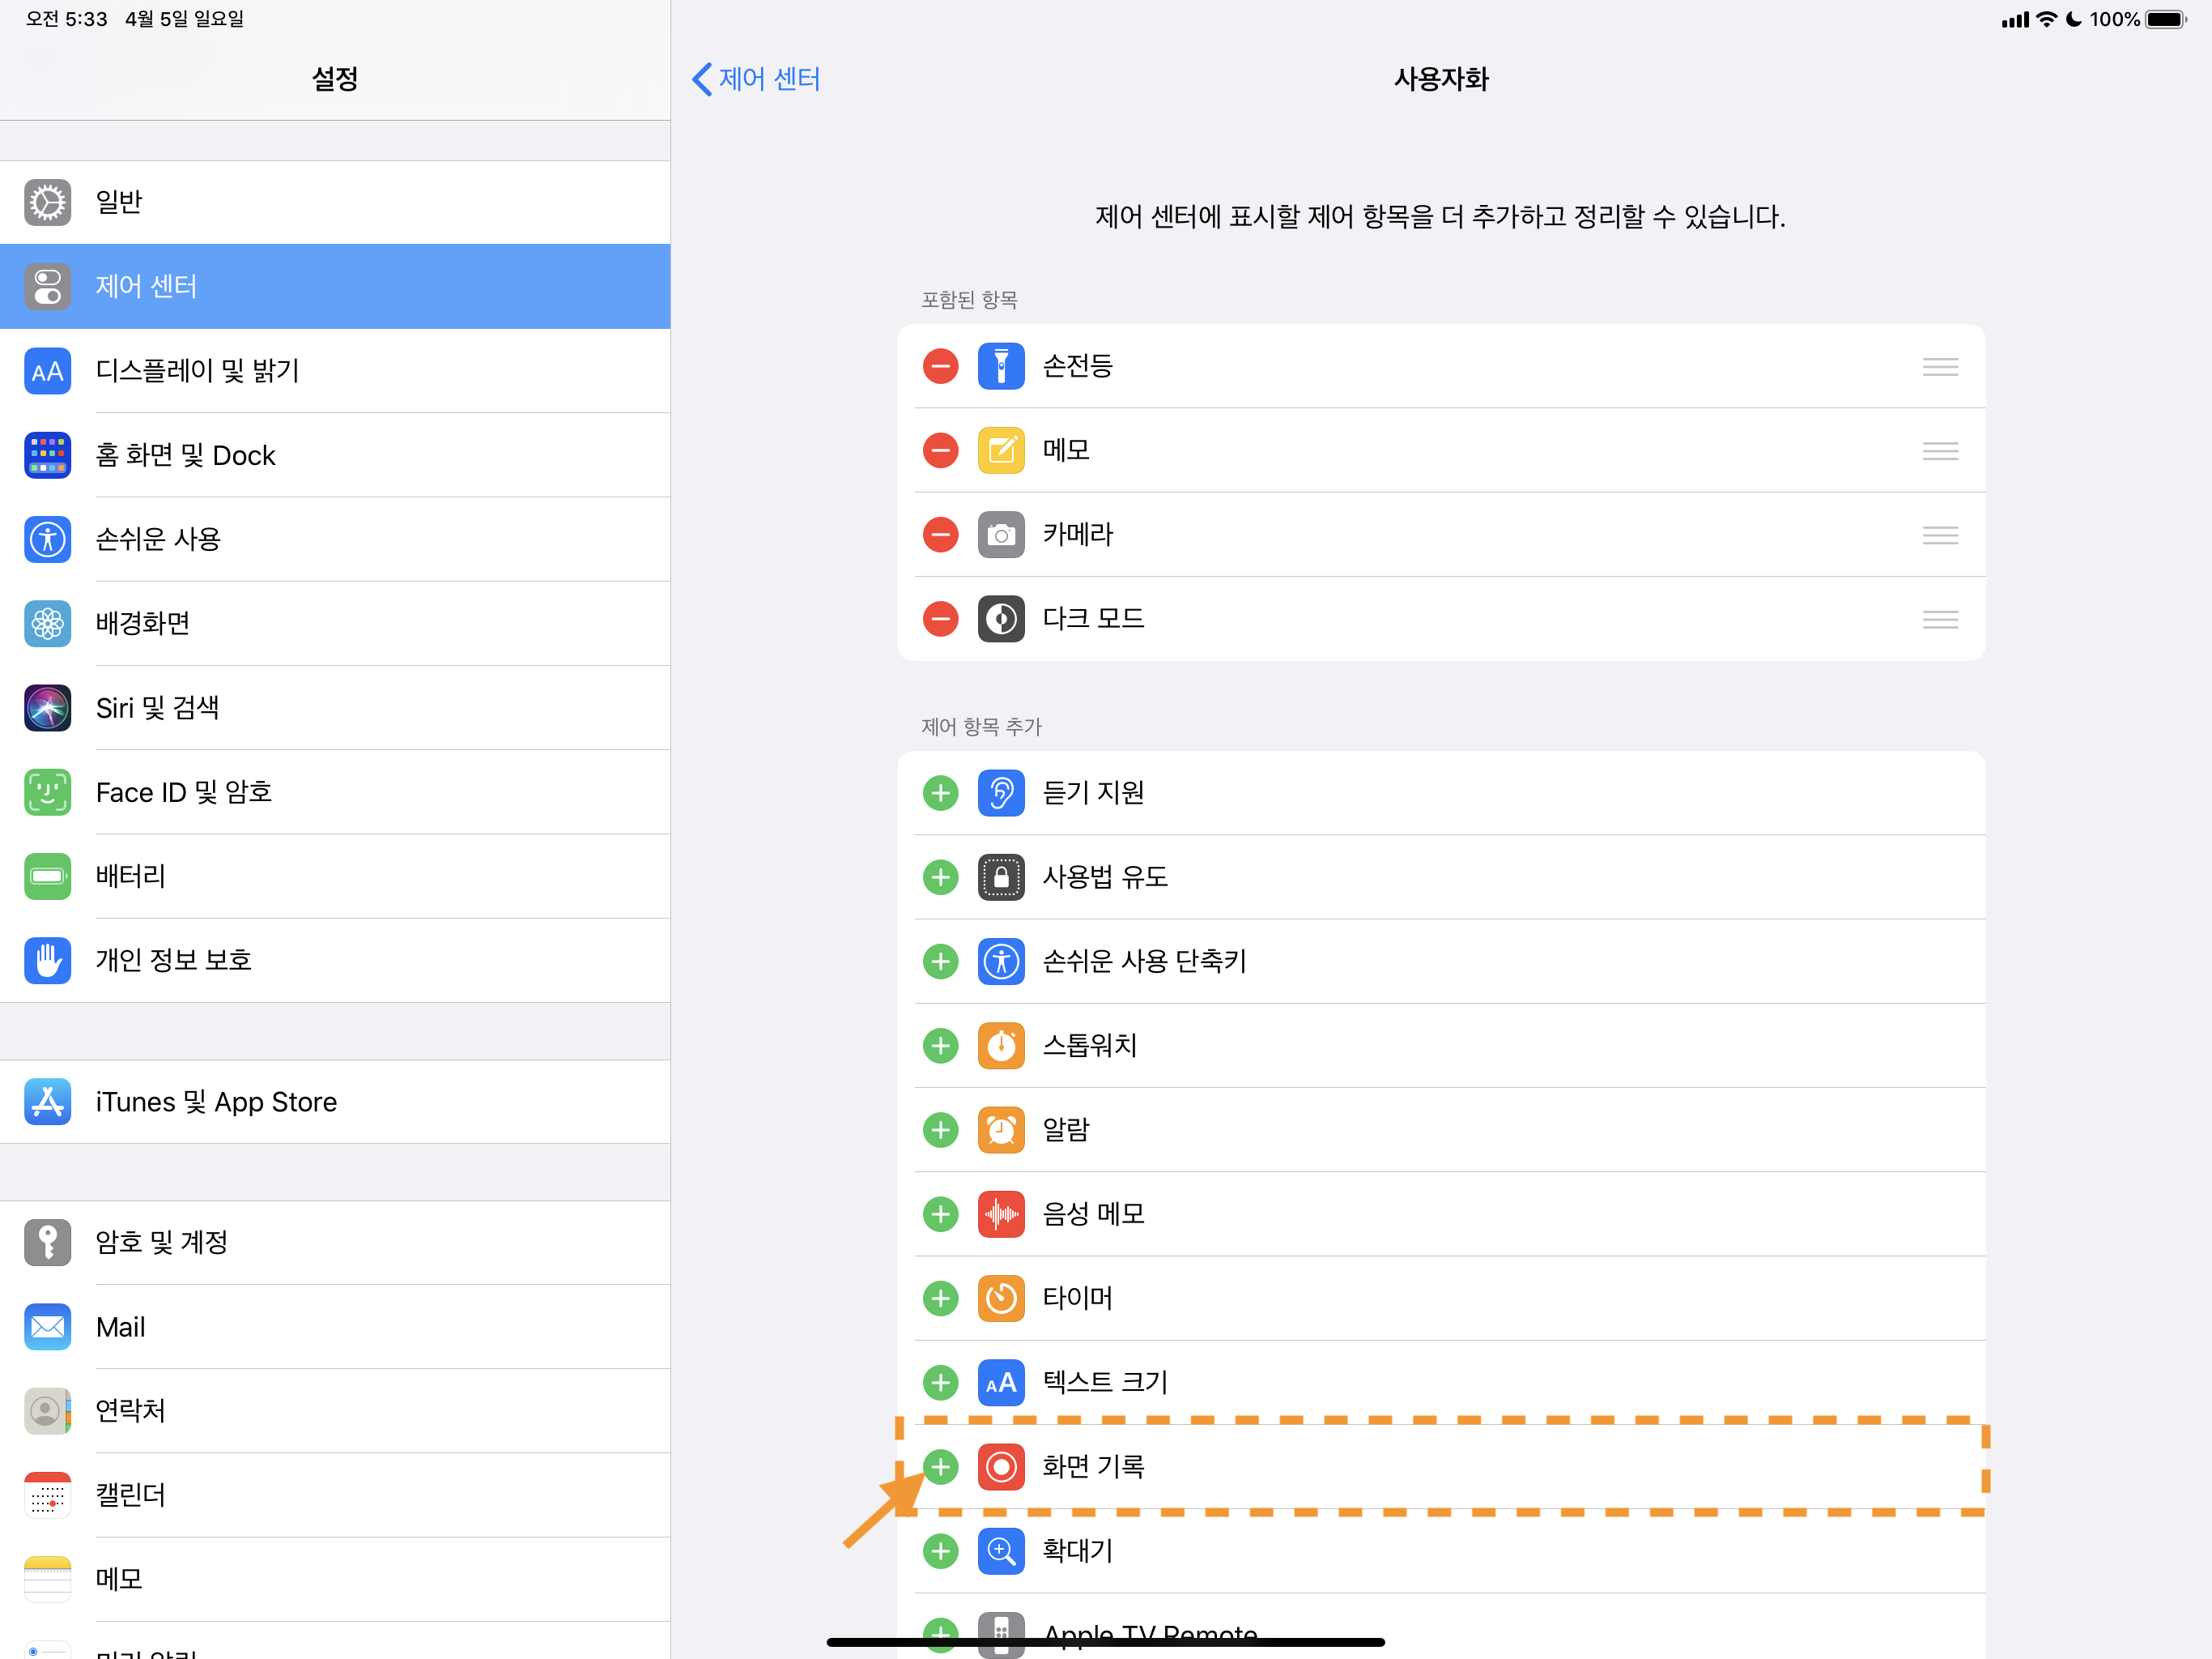Tap the screen recording (화면 기록) icon

point(1000,1467)
